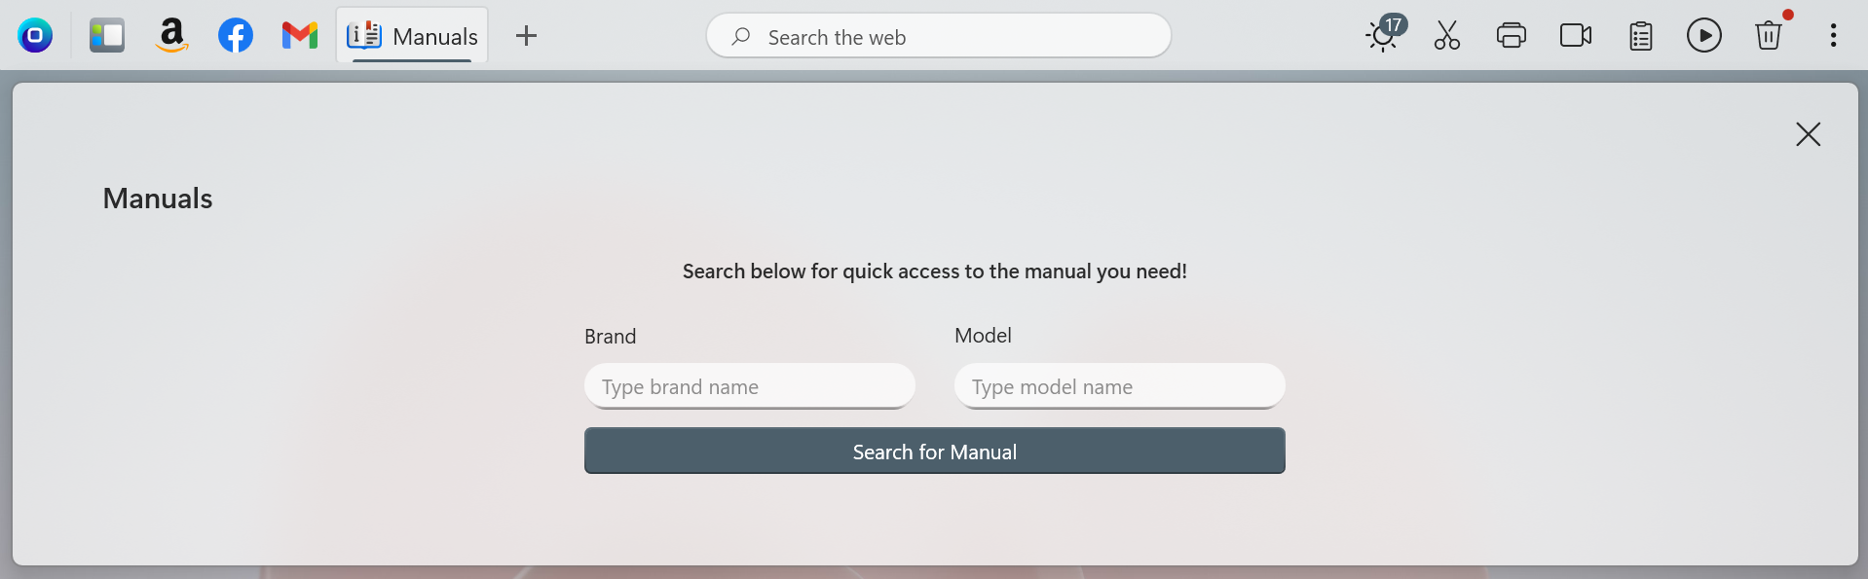Viewport: 1868px width, 579px height.
Task: Click the Search the web field
Action: point(938,35)
